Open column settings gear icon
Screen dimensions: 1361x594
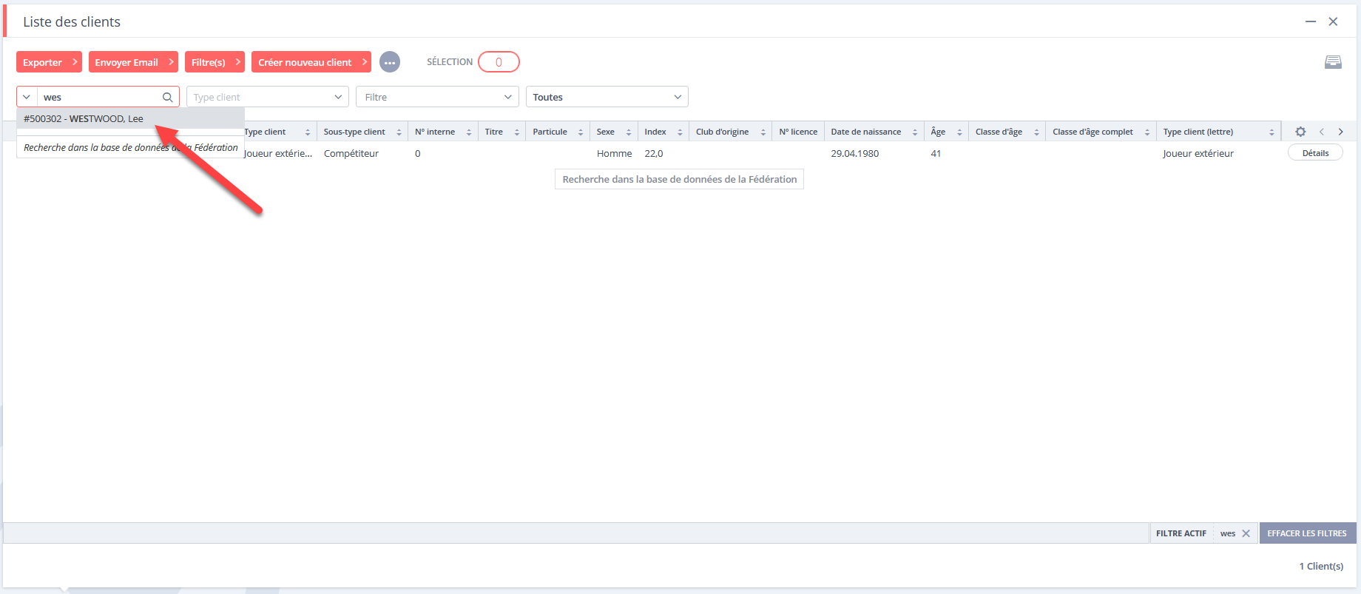(x=1300, y=132)
